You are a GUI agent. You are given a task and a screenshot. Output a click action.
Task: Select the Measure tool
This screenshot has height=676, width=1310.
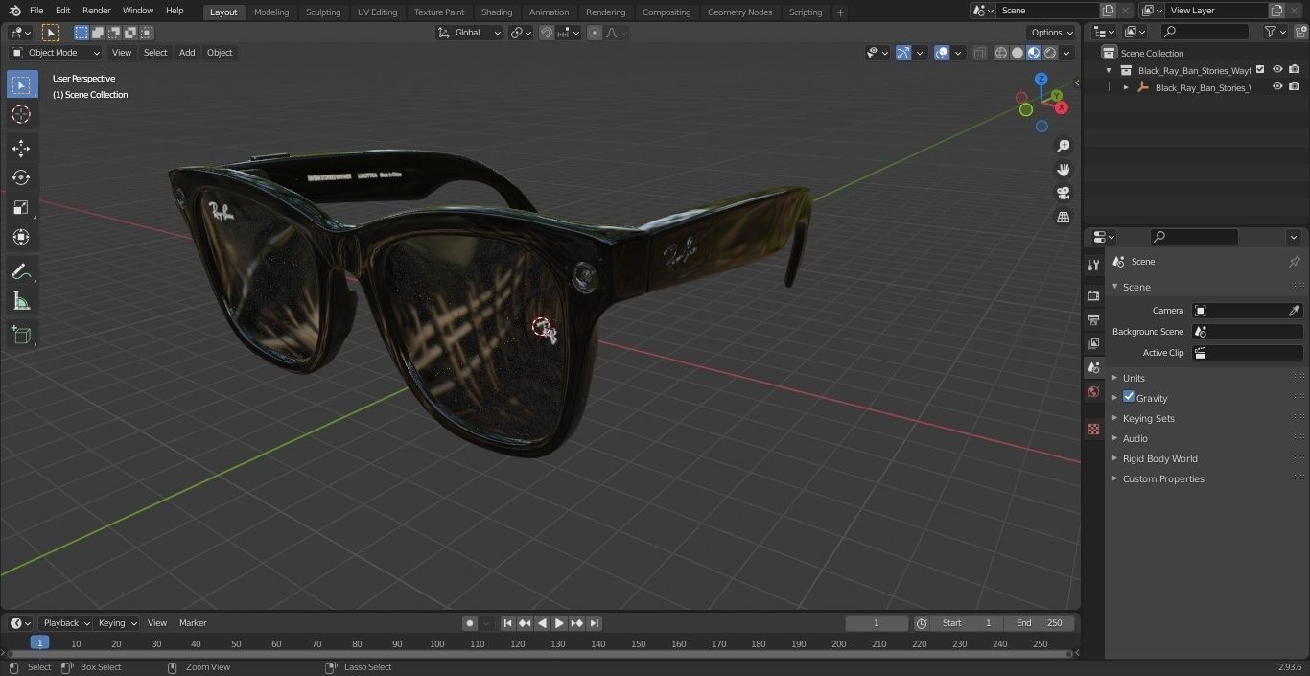coord(21,302)
